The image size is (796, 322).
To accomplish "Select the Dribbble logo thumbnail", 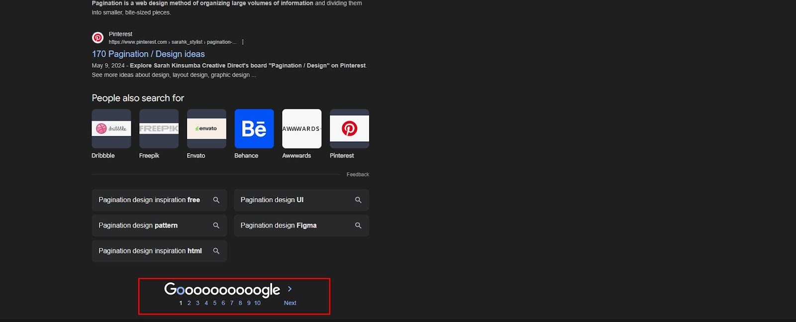I will point(111,129).
